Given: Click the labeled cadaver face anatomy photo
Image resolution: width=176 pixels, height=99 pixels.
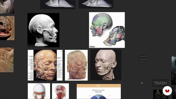Looking at the screenshot, I should point(45,65).
